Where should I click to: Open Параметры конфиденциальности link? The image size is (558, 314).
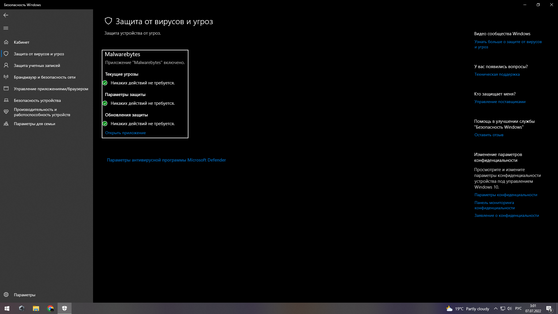tap(506, 195)
